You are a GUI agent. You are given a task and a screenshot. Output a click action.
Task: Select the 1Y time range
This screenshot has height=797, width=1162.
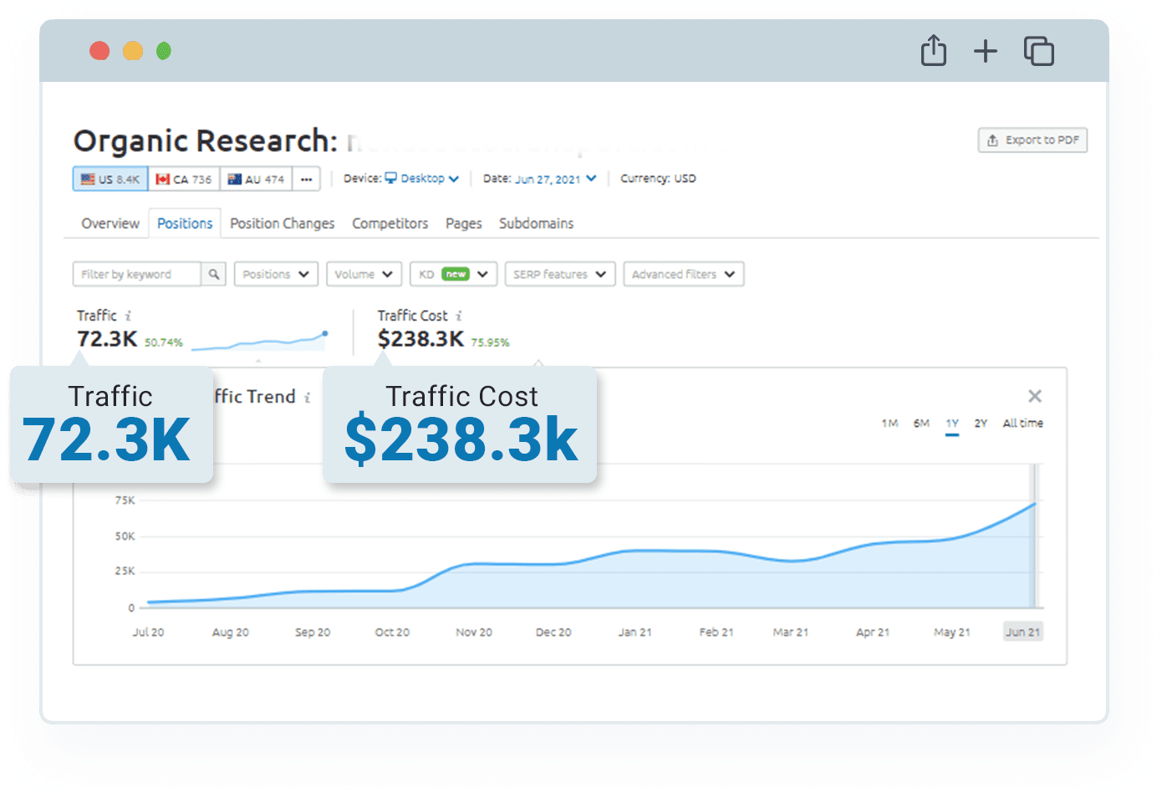point(952,424)
